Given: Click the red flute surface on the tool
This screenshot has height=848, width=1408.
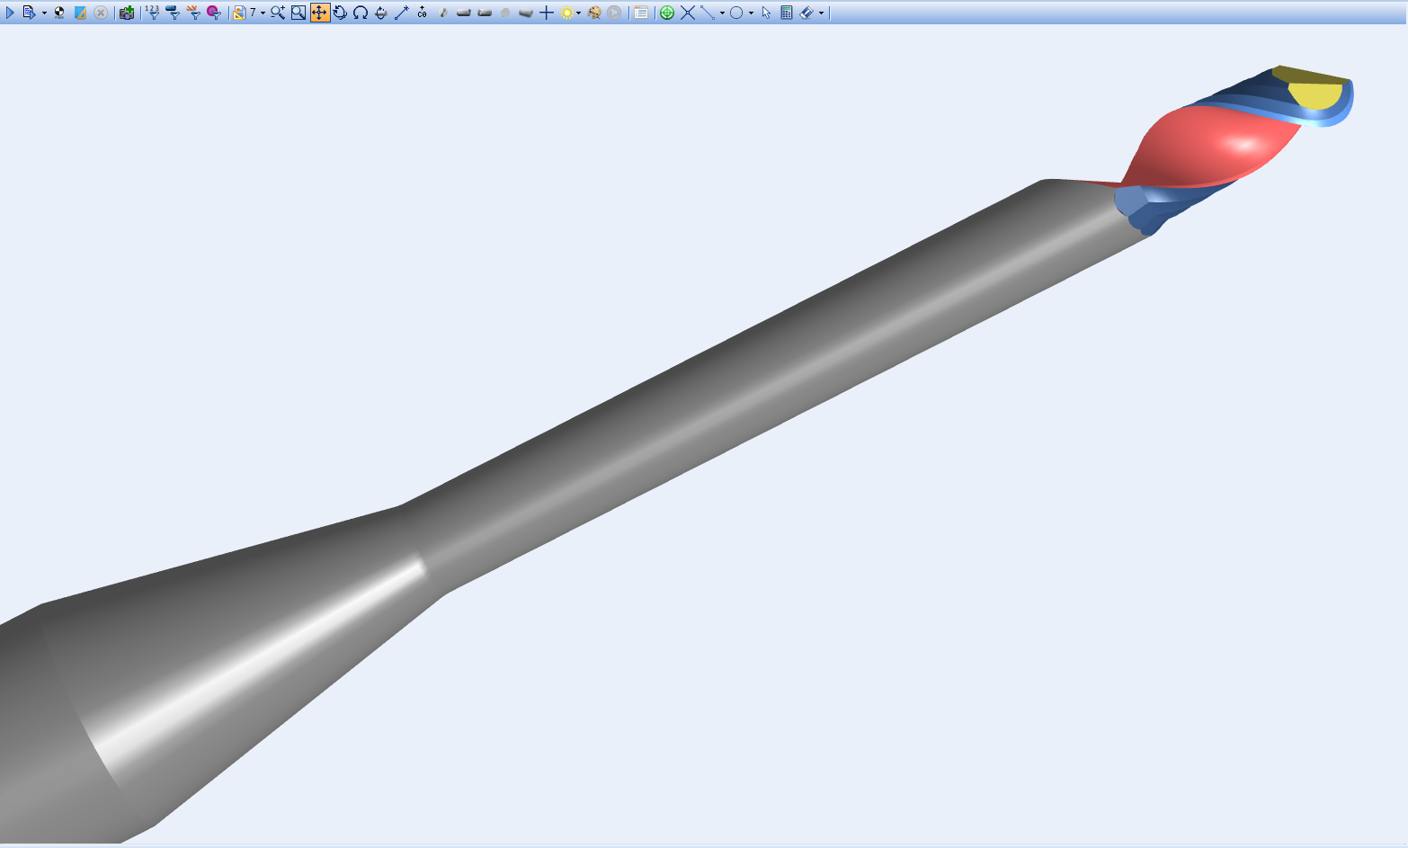Looking at the screenshot, I should (x=1205, y=148).
